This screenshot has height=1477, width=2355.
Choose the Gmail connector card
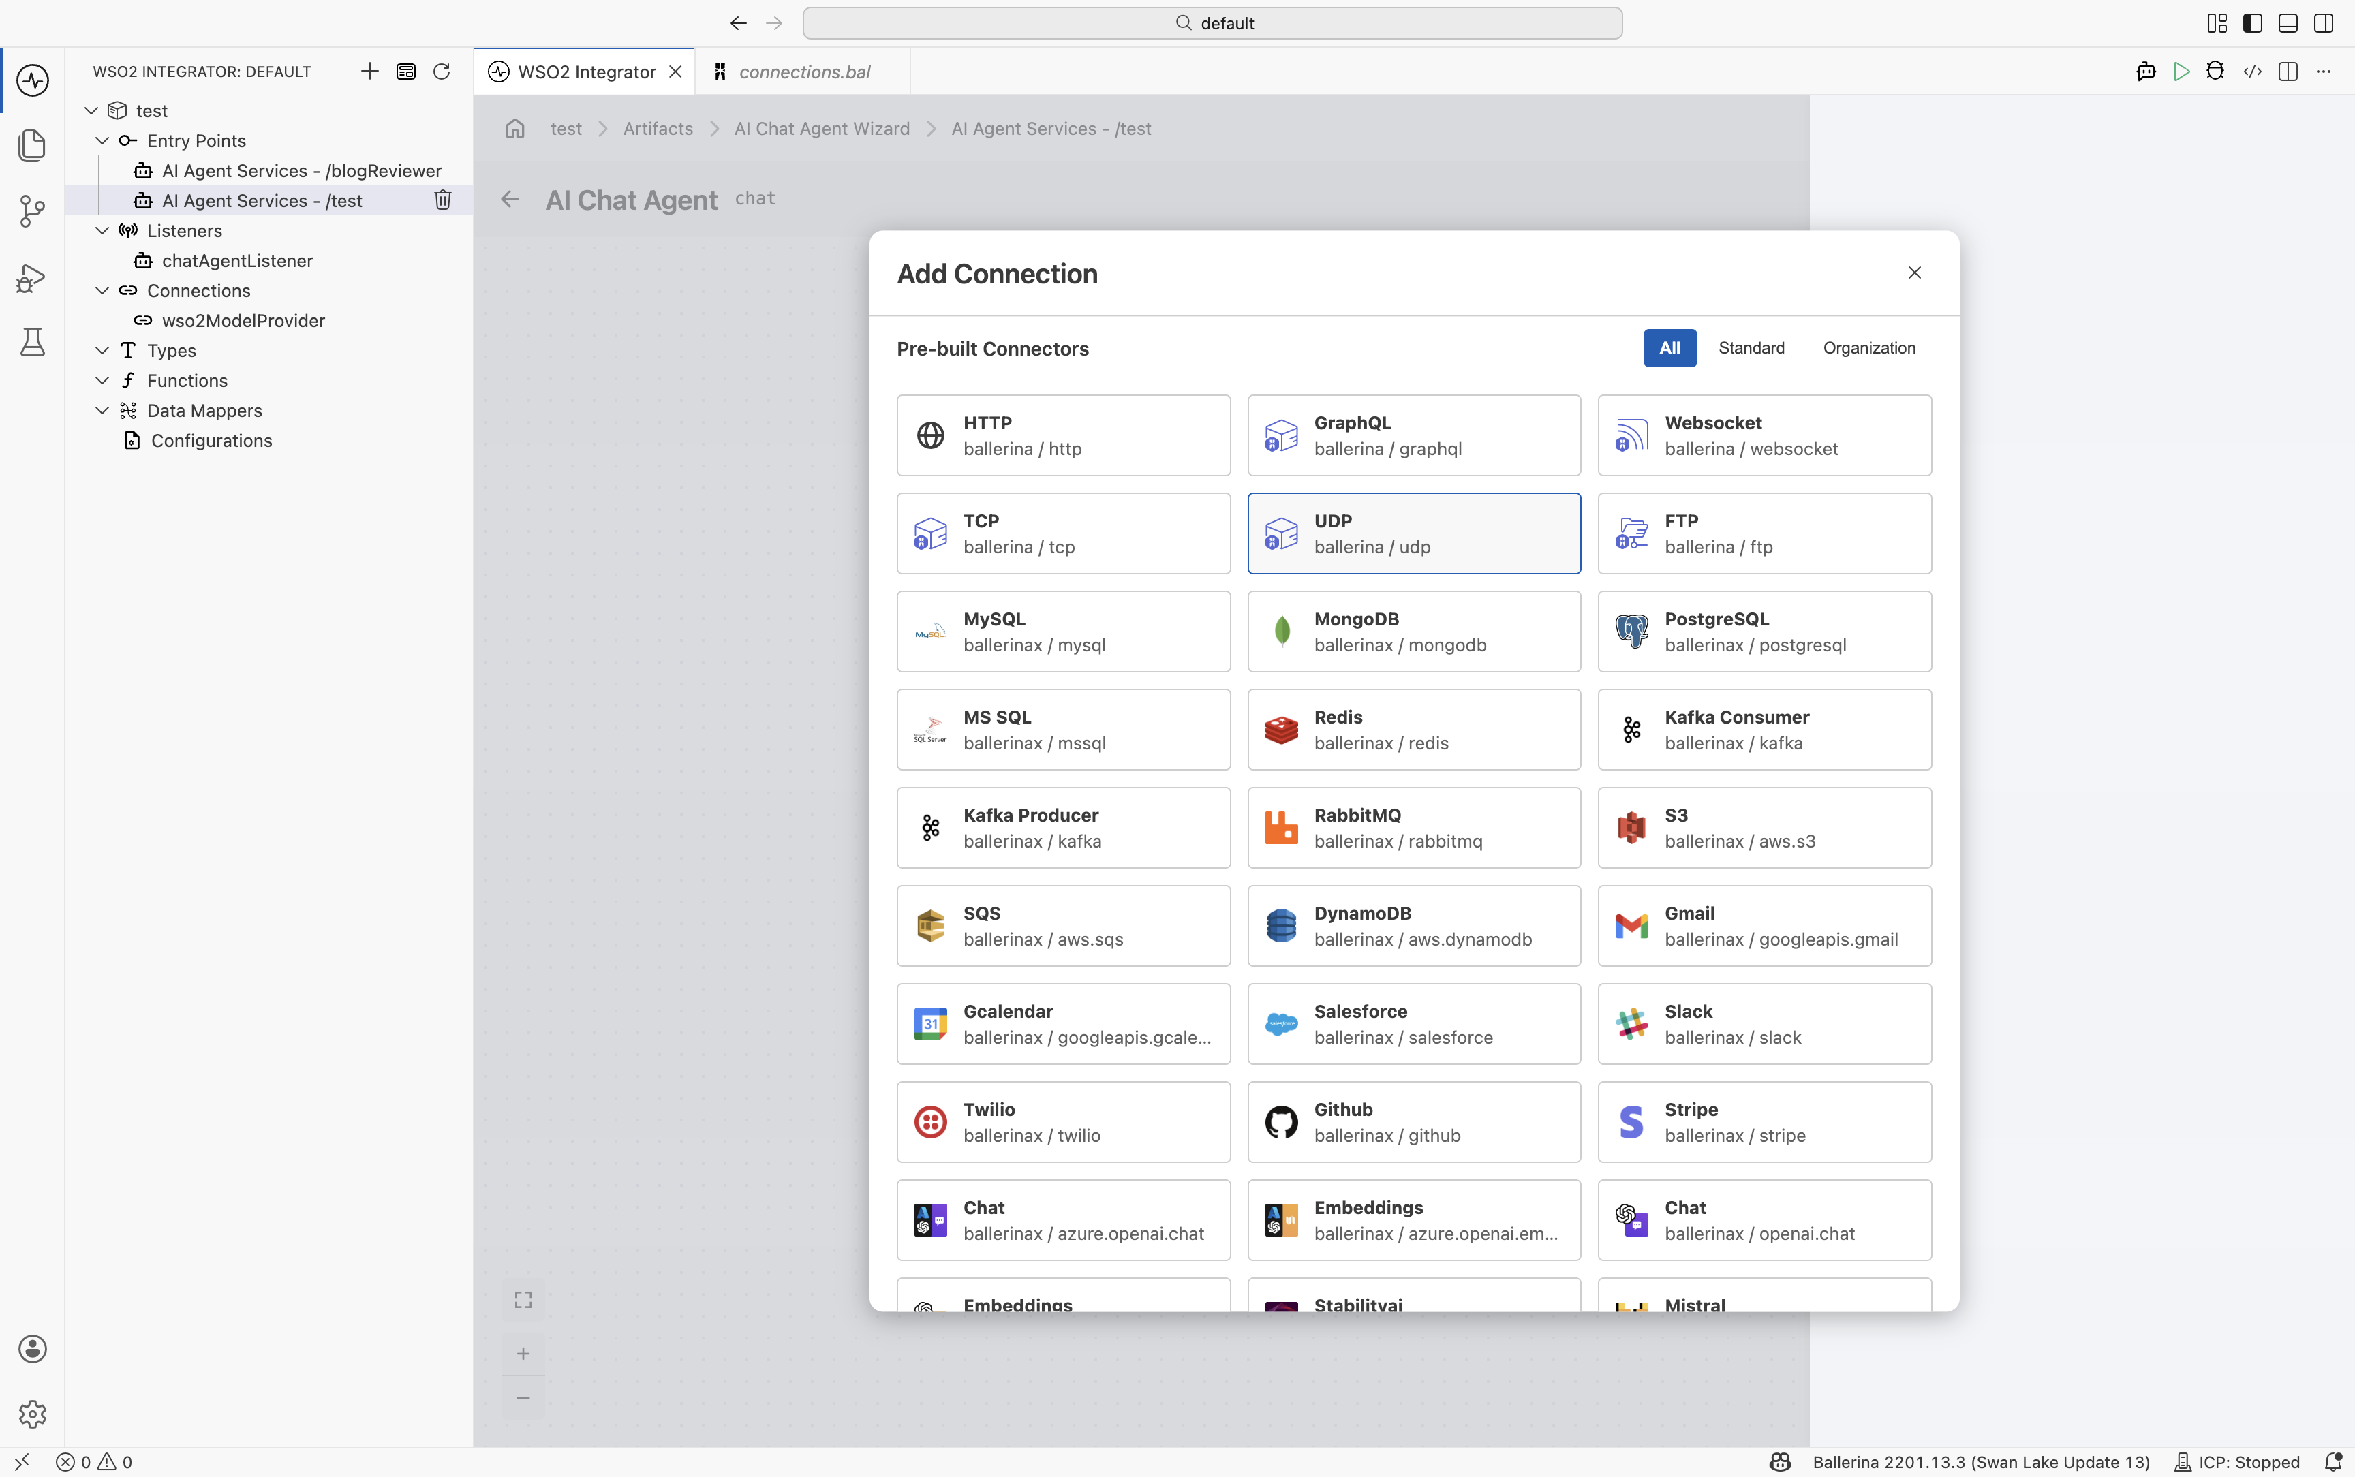(x=1764, y=926)
